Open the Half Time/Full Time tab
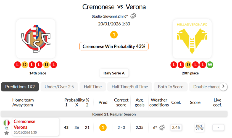The width and height of the screenshot is (232, 138). pos(130,87)
